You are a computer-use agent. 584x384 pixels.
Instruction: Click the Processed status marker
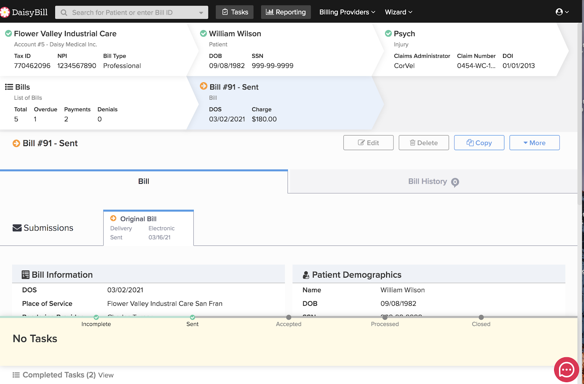click(x=385, y=317)
